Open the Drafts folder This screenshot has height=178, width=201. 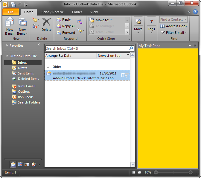click(x=22, y=68)
